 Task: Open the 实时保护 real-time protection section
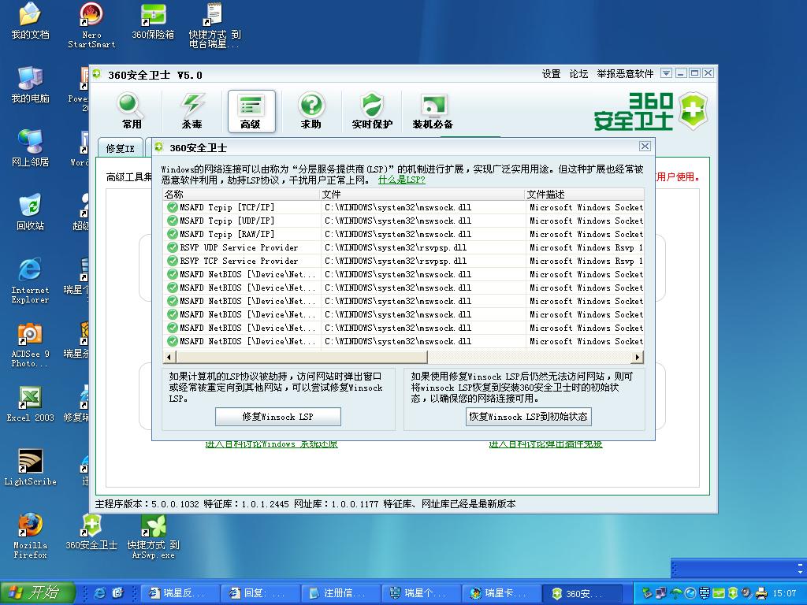click(372, 110)
